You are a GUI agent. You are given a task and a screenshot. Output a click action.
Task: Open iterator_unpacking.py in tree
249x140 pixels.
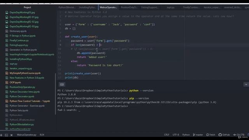pyautogui.click(x=21, y=68)
